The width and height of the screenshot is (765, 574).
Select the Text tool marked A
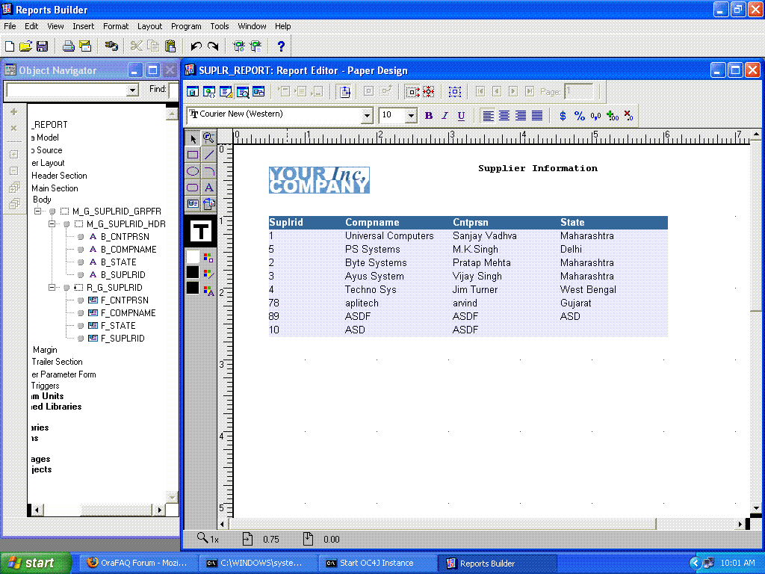coord(209,188)
